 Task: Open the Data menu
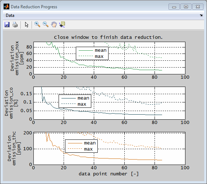click(x=10, y=15)
